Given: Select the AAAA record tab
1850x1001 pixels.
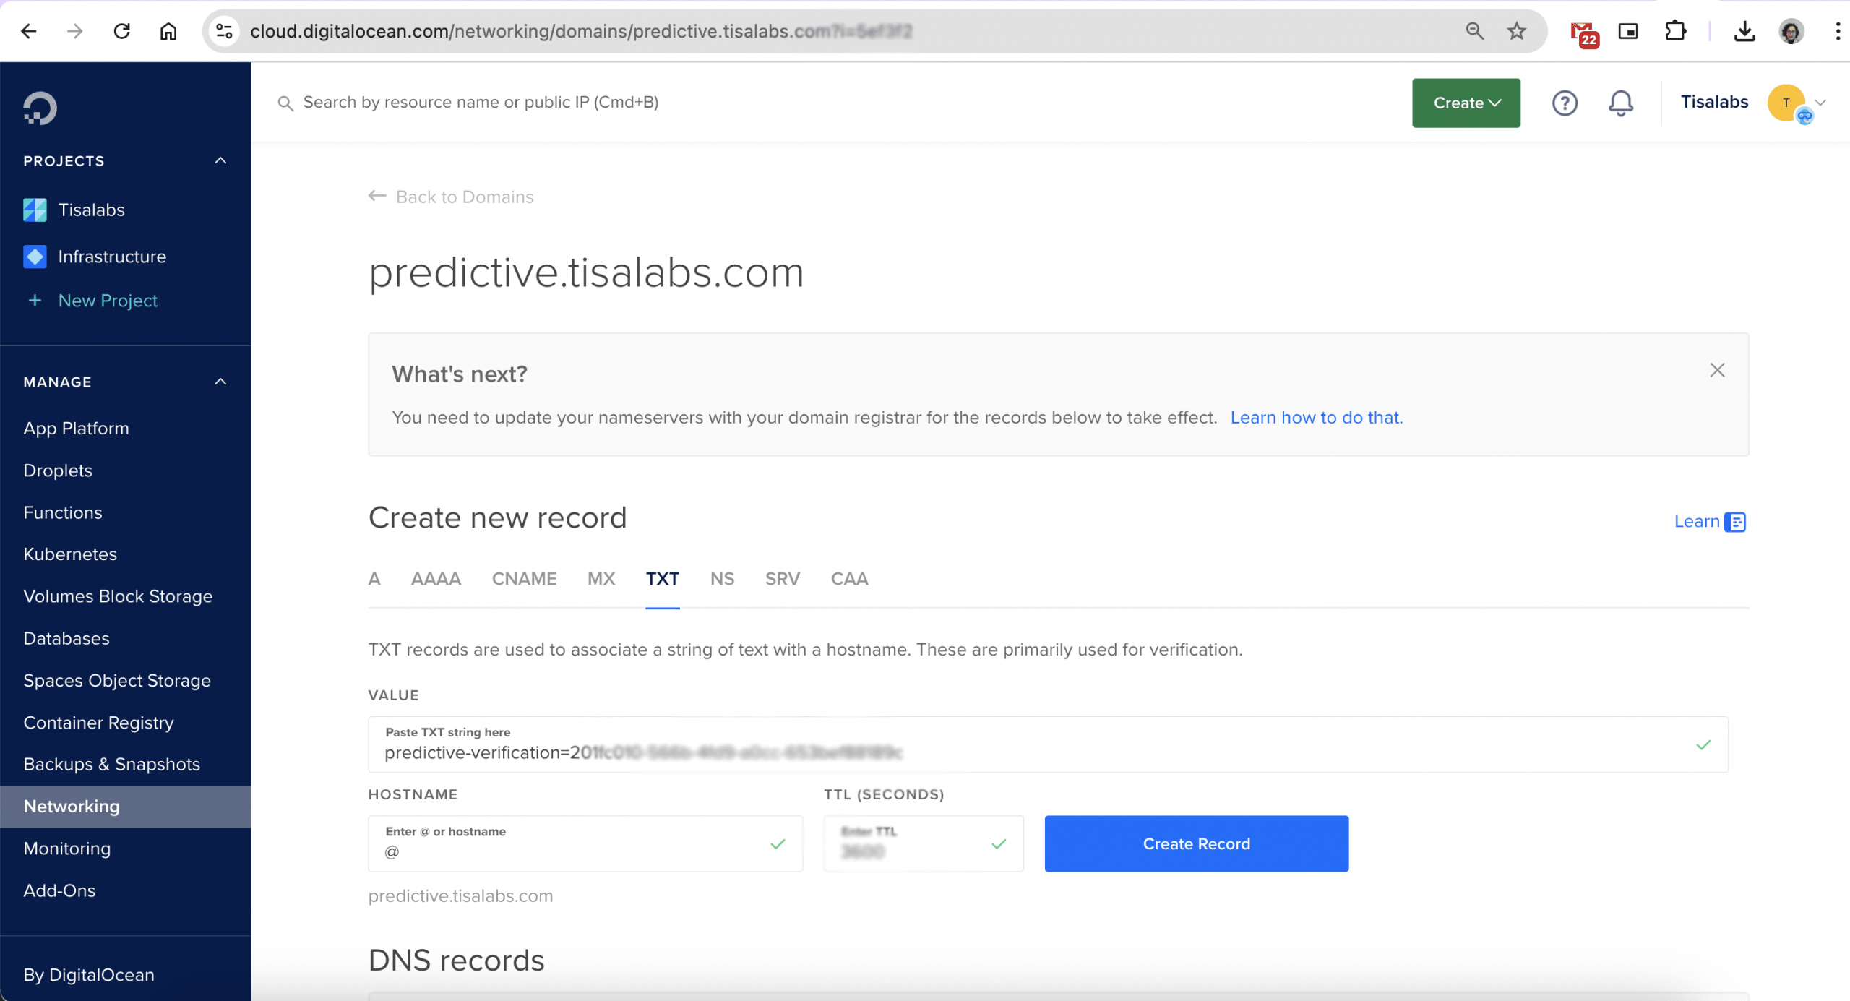Looking at the screenshot, I should 436,579.
